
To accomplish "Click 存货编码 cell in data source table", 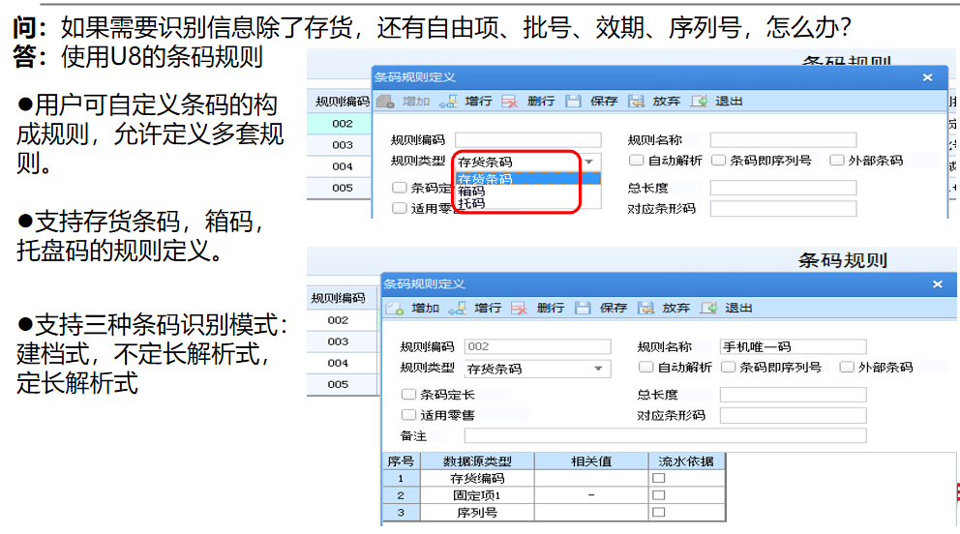I will coord(477,478).
